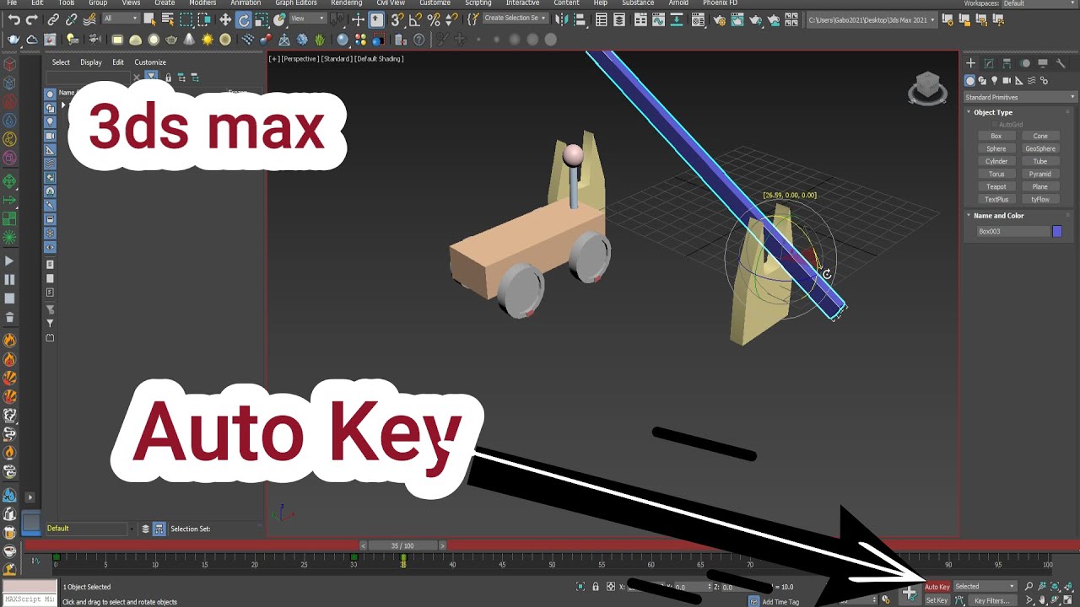Open the Animation menu
Viewport: 1080px width, 607px height.
pos(246,3)
